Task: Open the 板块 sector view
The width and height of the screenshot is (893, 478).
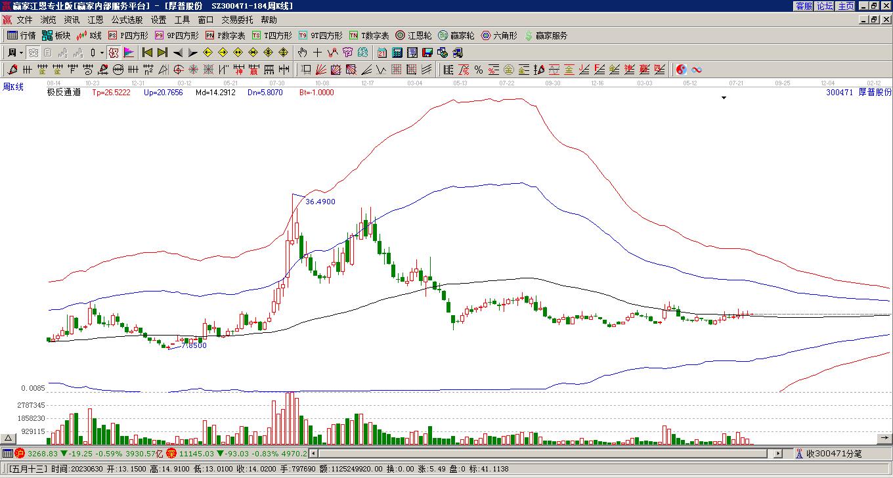Action: tap(56, 35)
